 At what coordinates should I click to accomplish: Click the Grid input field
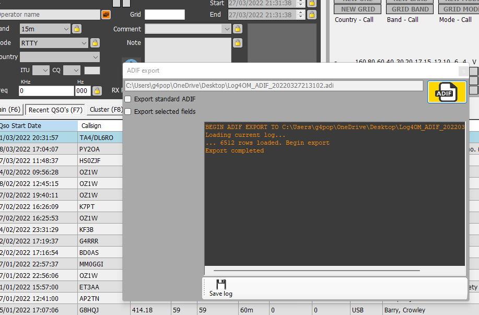tap(165, 15)
